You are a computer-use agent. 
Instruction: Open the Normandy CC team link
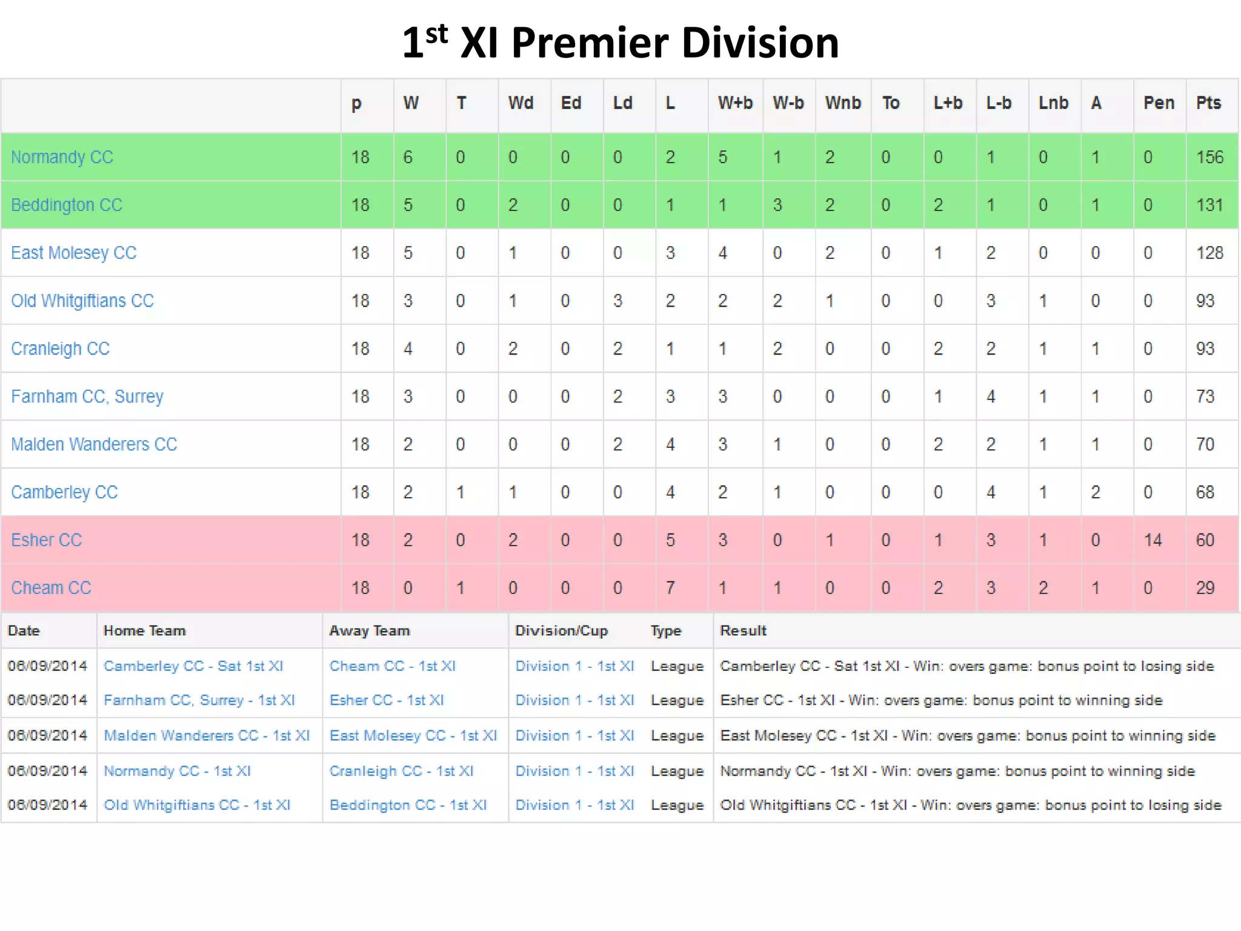62,157
